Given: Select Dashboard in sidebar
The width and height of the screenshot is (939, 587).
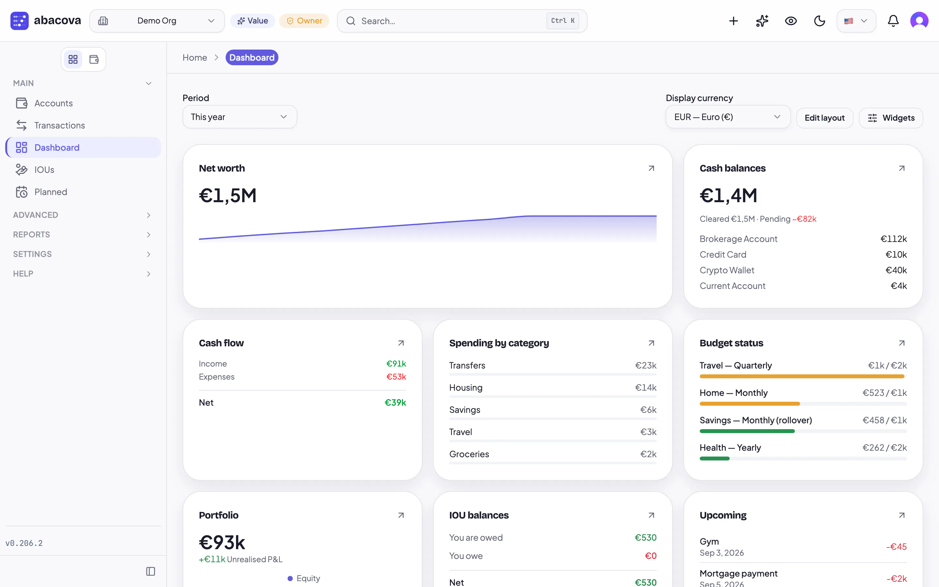Looking at the screenshot, I should coord(83,147).
